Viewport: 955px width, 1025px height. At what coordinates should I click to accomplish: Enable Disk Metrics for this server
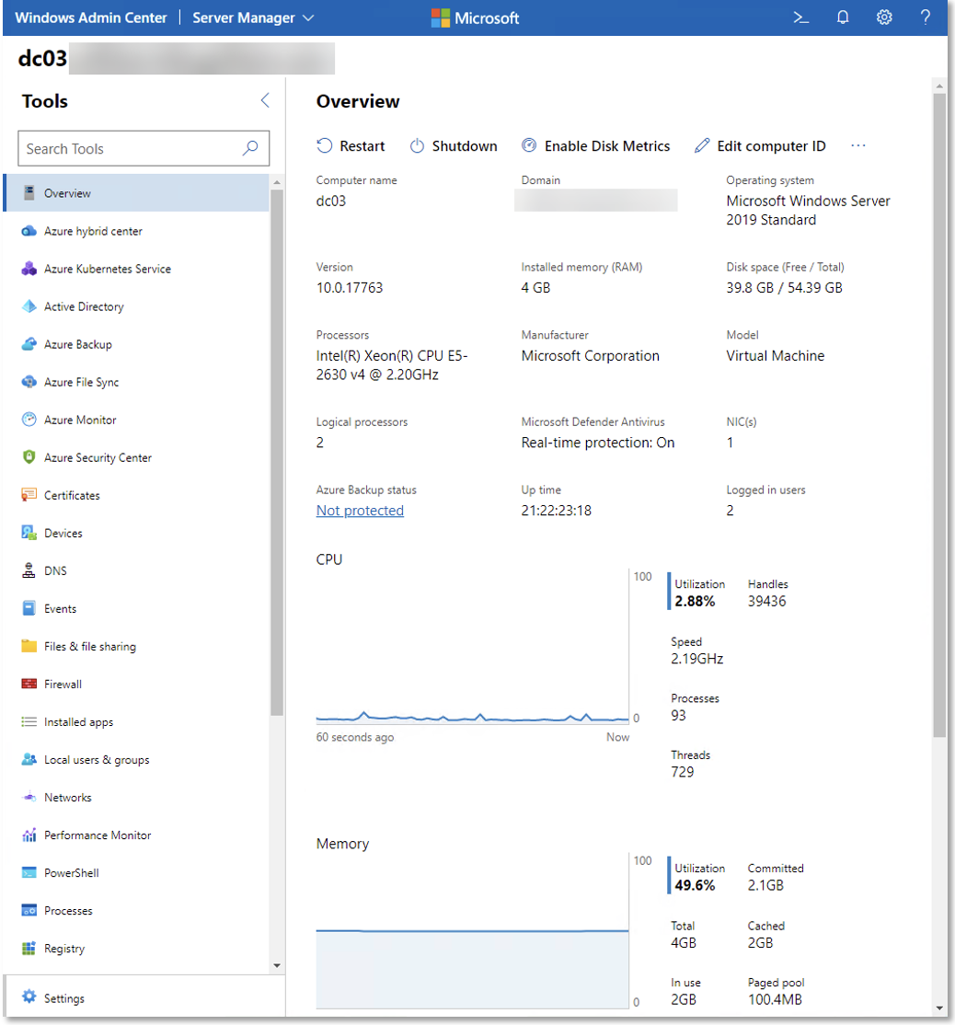[595, 145]
